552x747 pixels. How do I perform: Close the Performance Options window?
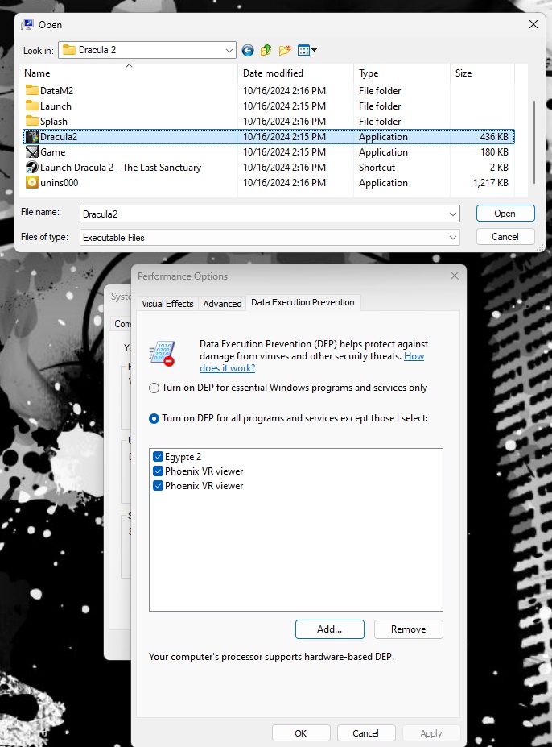(455, 276)
